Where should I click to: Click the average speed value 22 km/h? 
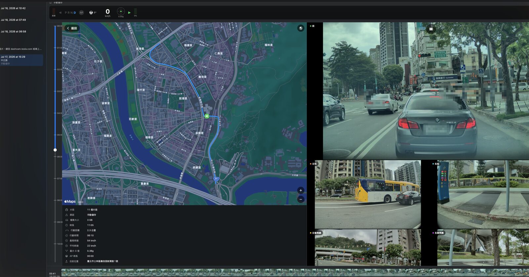[x=92, y=246]
